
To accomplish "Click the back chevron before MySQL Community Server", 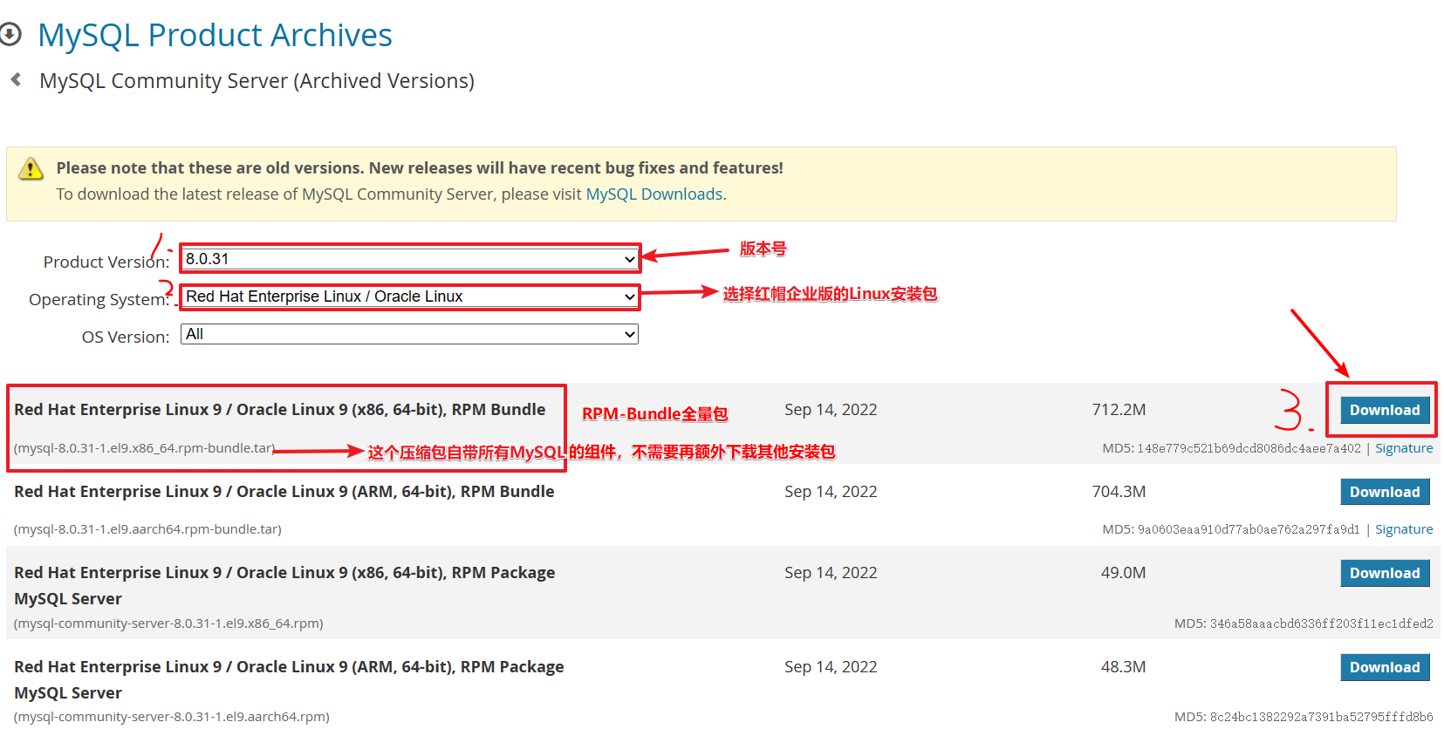I will [16, 79].
